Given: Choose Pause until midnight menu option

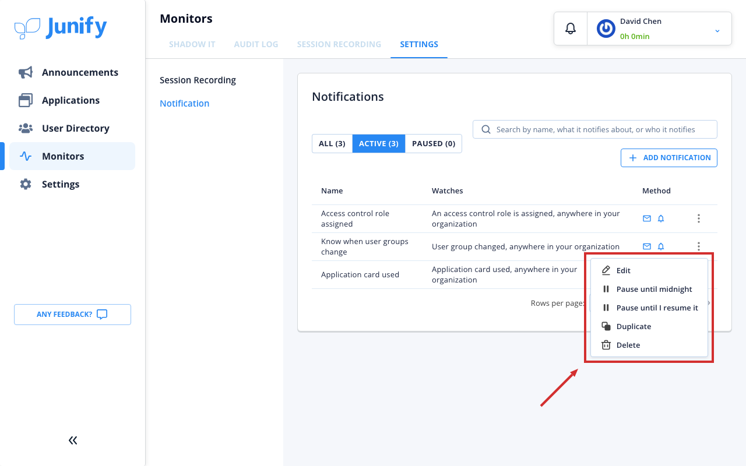Looking at the screenshot, I should click(x=649, y=289).
